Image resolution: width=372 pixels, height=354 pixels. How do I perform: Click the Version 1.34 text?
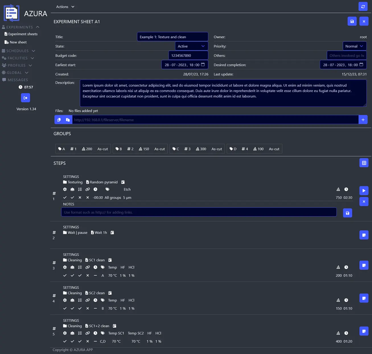[26, 109]
